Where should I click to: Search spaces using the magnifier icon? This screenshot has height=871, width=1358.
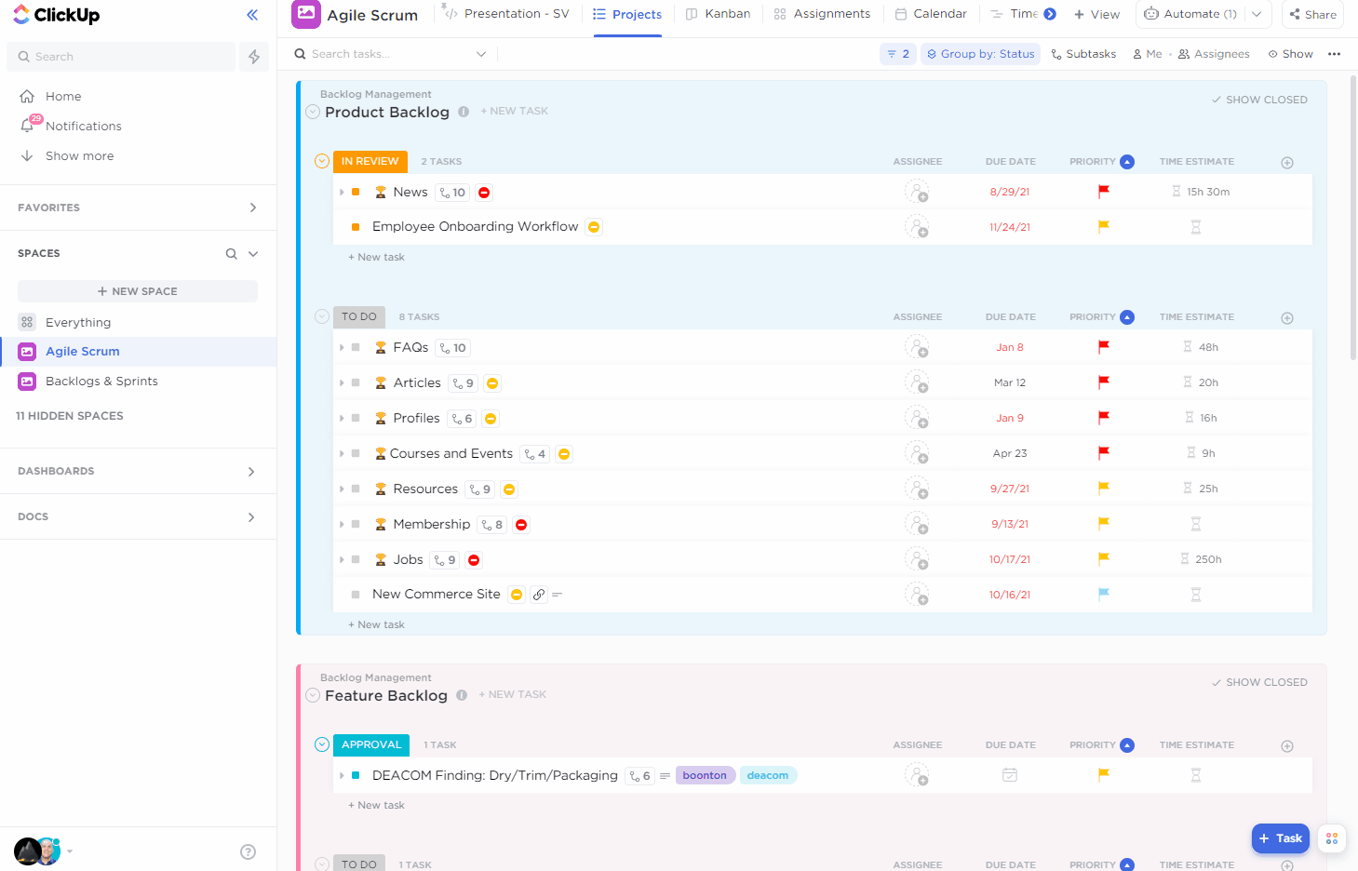click(231, 254)
